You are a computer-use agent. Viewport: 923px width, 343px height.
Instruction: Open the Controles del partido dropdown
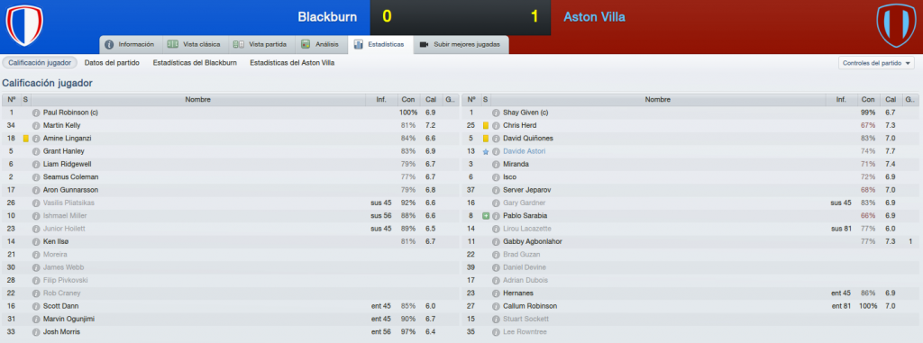(876, 63)
